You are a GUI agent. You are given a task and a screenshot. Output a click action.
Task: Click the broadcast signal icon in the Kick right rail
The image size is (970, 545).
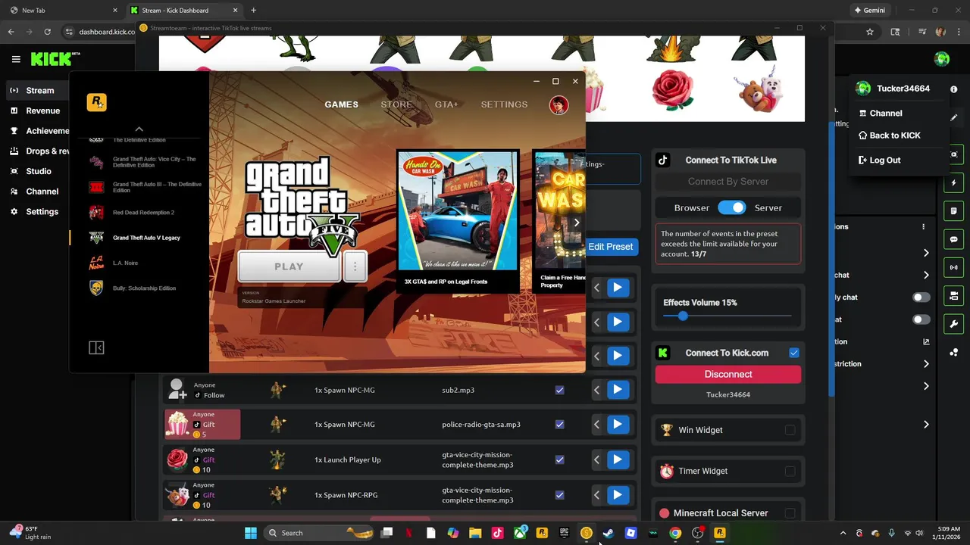(x=954, y=267)
